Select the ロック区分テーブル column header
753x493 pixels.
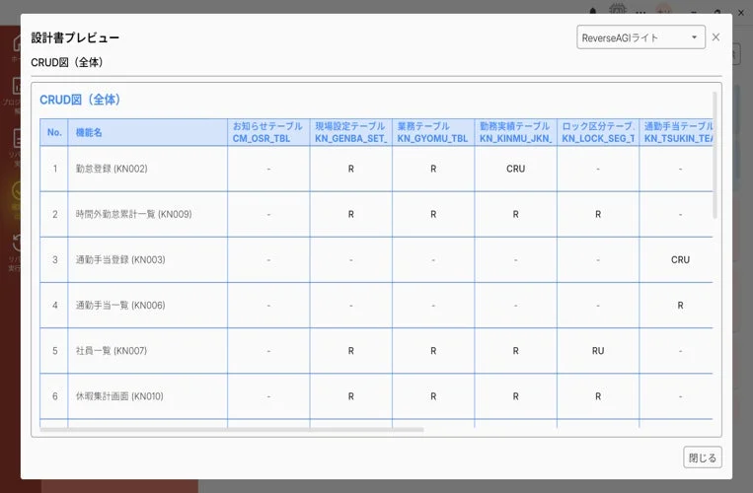click(x=597, y=133)
